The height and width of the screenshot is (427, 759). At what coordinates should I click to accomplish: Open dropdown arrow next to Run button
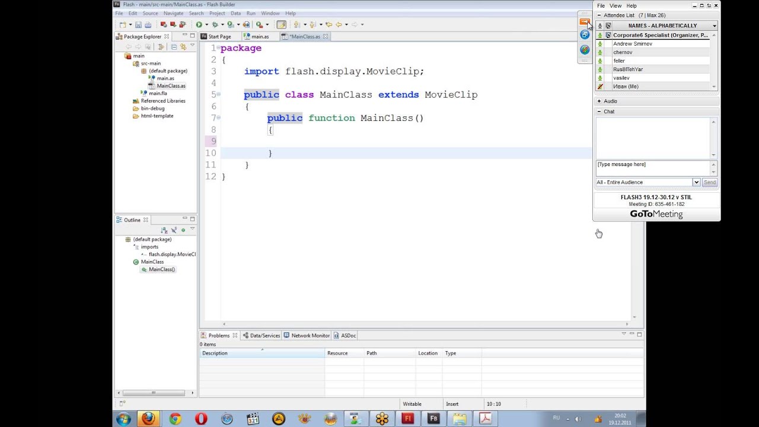click(206, 24)
